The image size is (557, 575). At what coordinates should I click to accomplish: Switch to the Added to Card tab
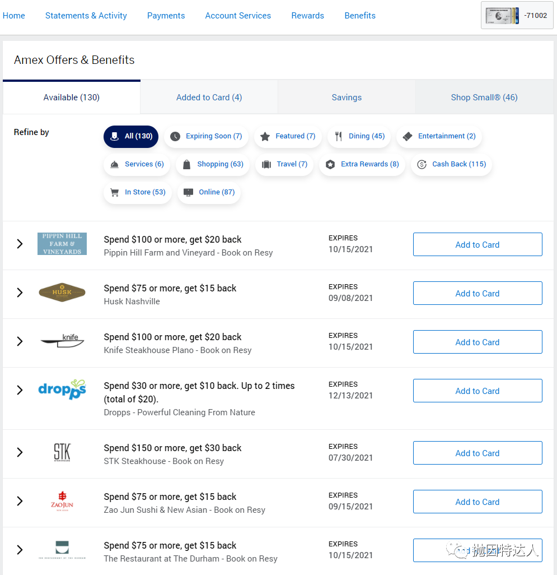(x=209, y=97)
